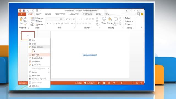Toggle Text Shadow formatting

(56, 23)
